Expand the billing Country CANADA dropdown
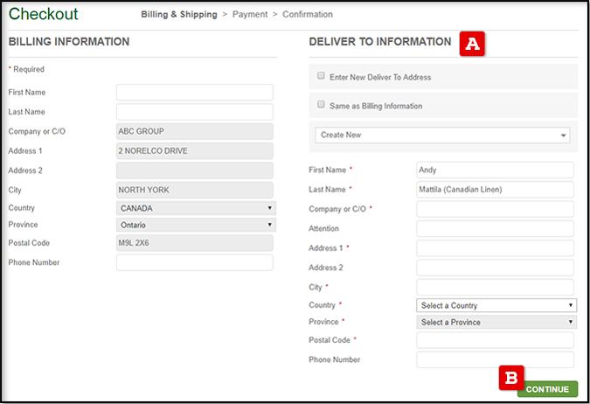The height and width of the screenshot is (404, 590). pyautogui.click(x=195, y=208)
